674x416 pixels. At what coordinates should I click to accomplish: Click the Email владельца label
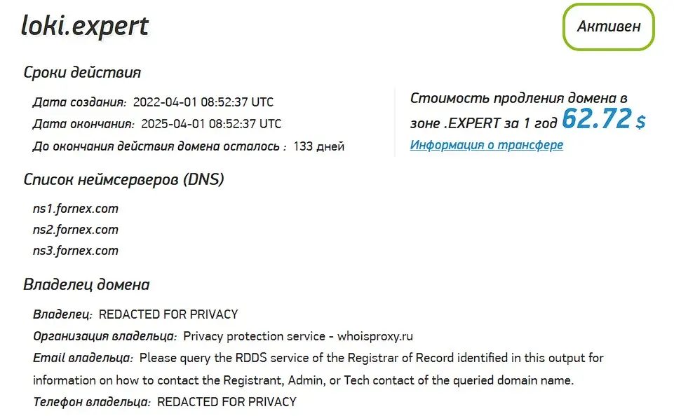coord(83,359)
